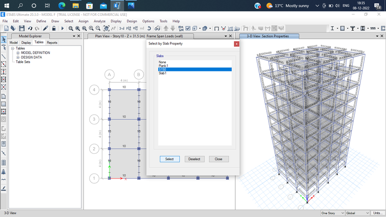Click the Close button in the dialog

point(219,159)
